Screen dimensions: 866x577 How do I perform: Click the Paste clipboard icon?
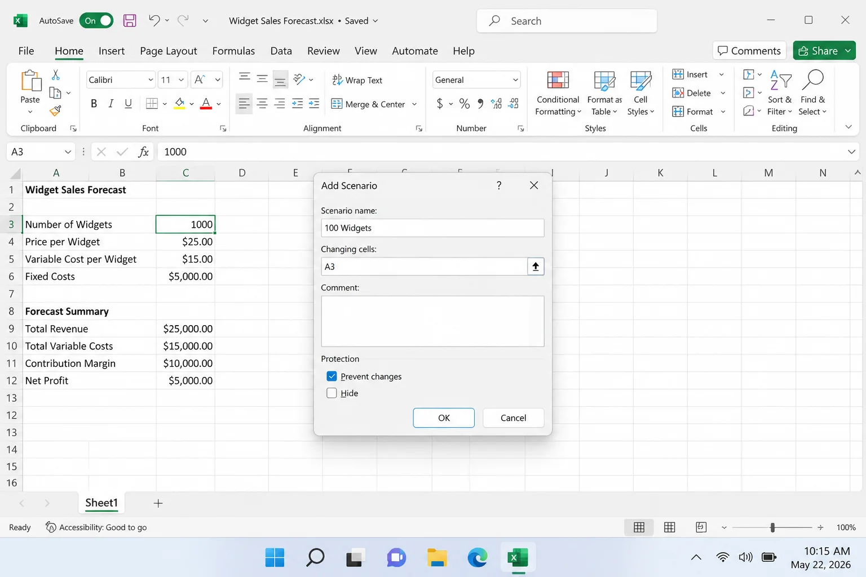pyautogui.click(x=30, y=81)
